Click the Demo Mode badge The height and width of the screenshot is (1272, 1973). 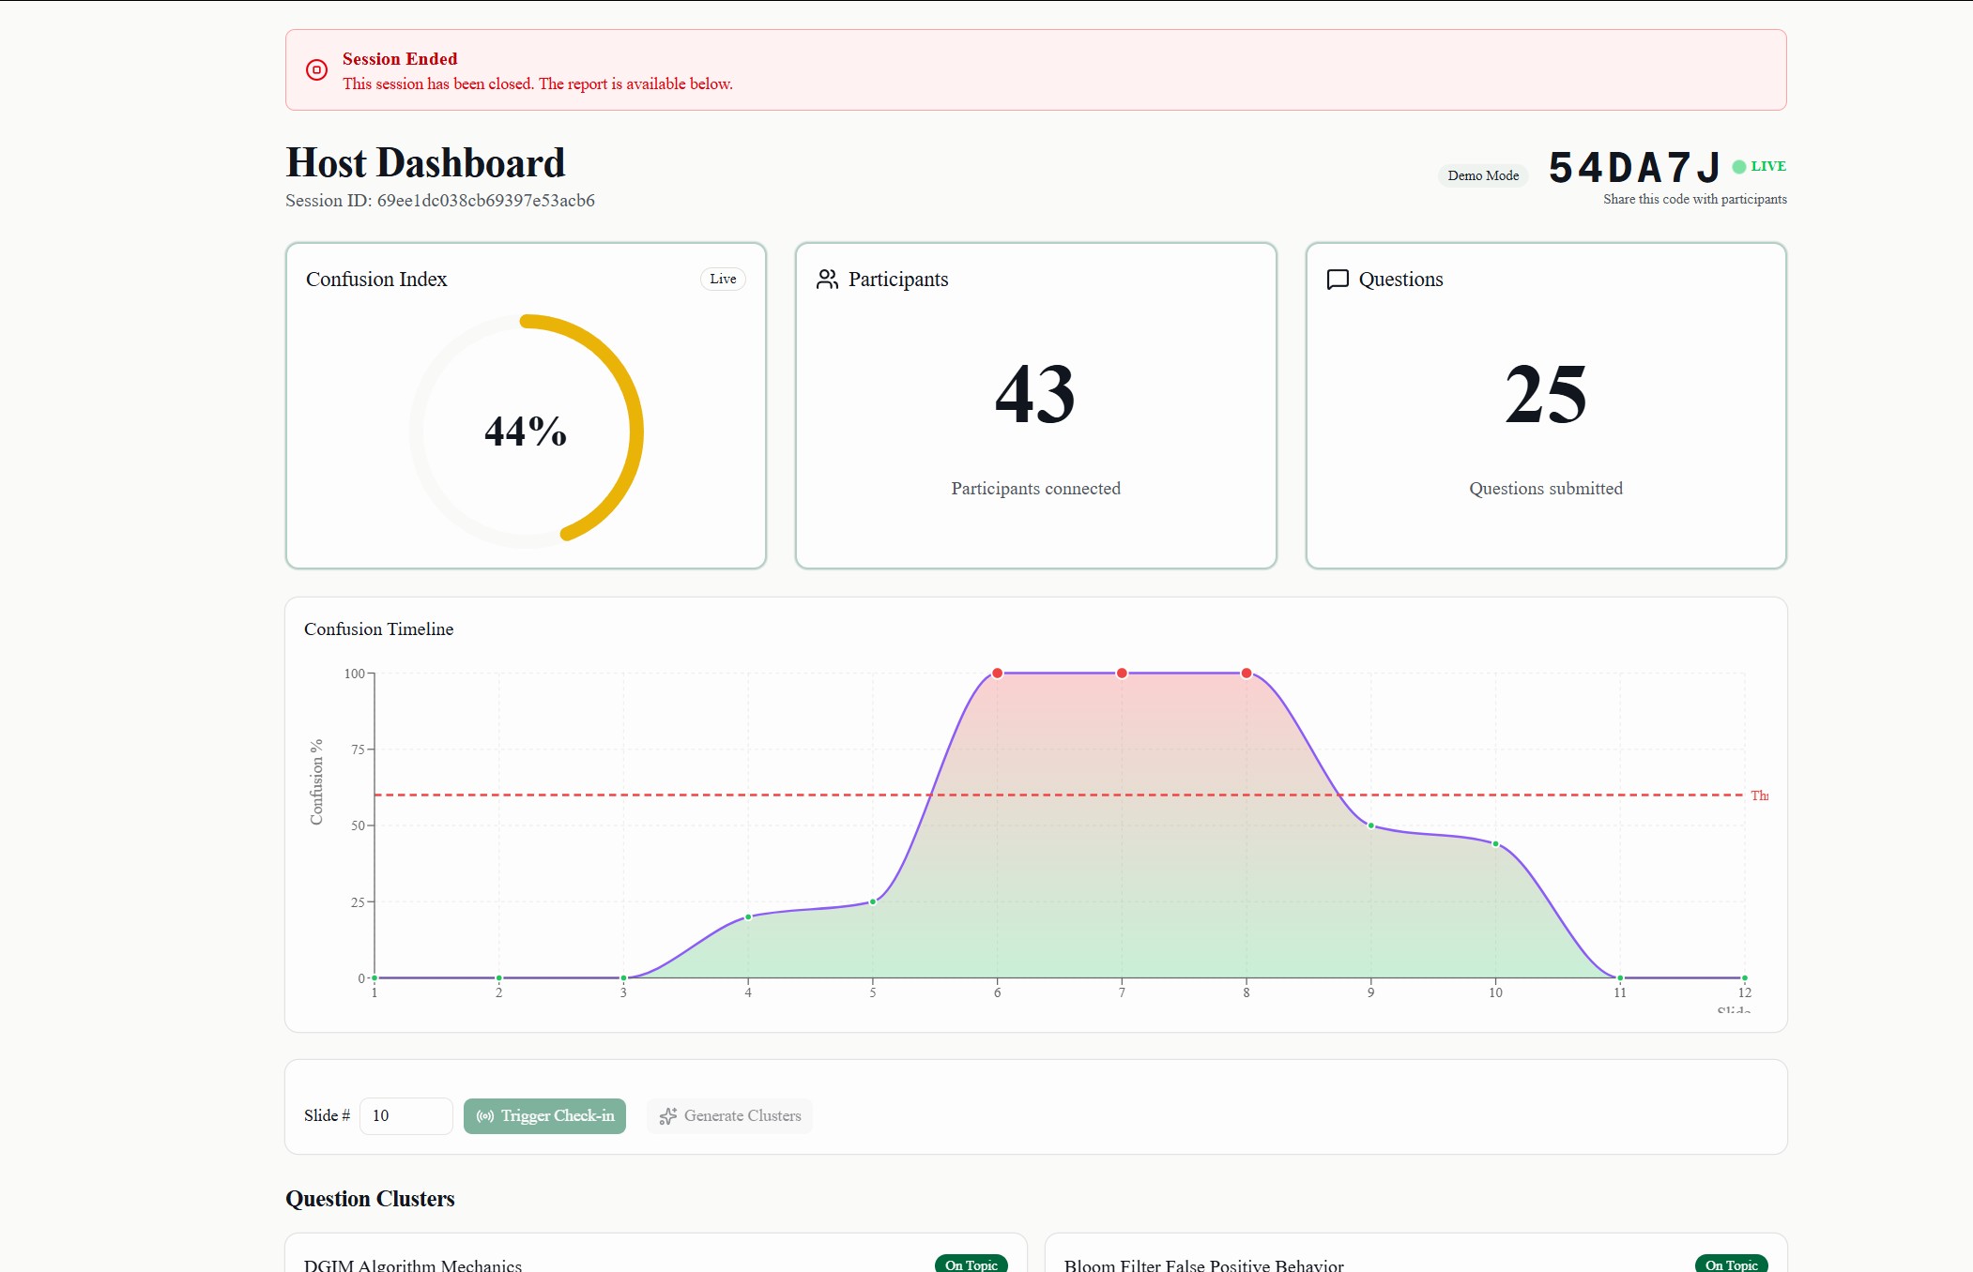click(1482, 175)
